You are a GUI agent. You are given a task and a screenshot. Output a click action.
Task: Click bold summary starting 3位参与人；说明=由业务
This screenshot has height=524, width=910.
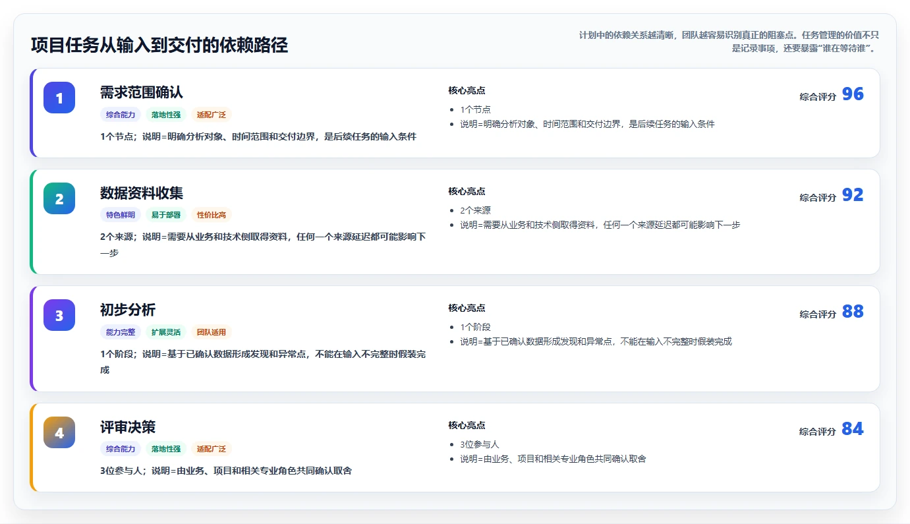225,471
